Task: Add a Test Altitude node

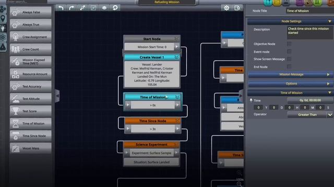Action: coord(30,99)
